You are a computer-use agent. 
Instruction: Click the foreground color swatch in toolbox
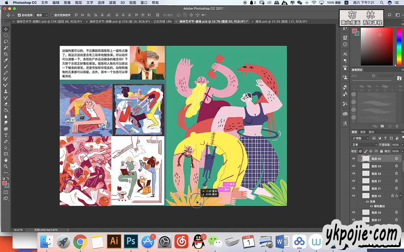pos(5,183)
